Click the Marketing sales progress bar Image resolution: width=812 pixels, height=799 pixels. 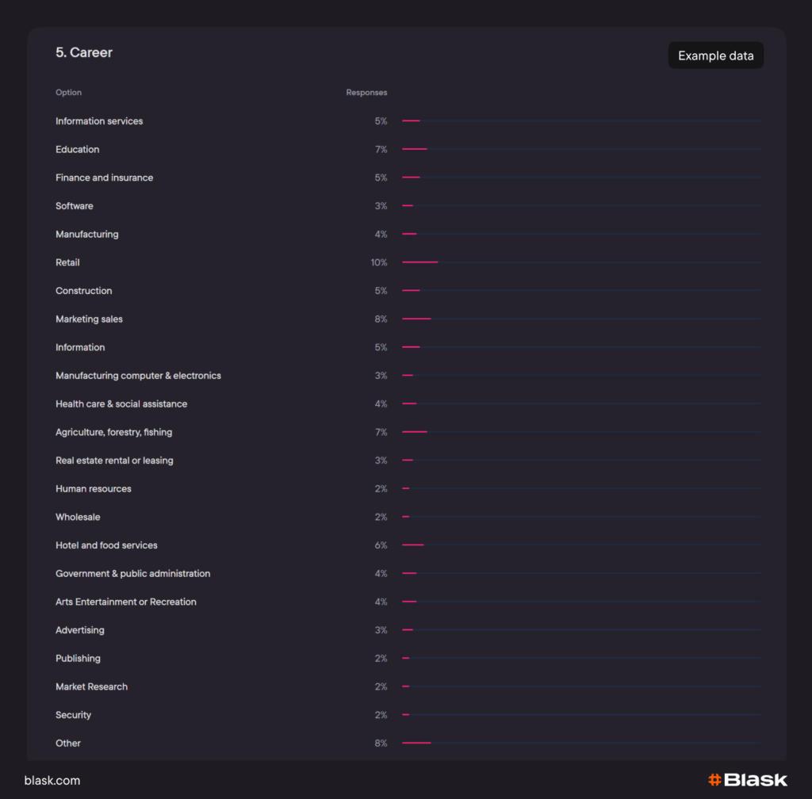[417, 319]
